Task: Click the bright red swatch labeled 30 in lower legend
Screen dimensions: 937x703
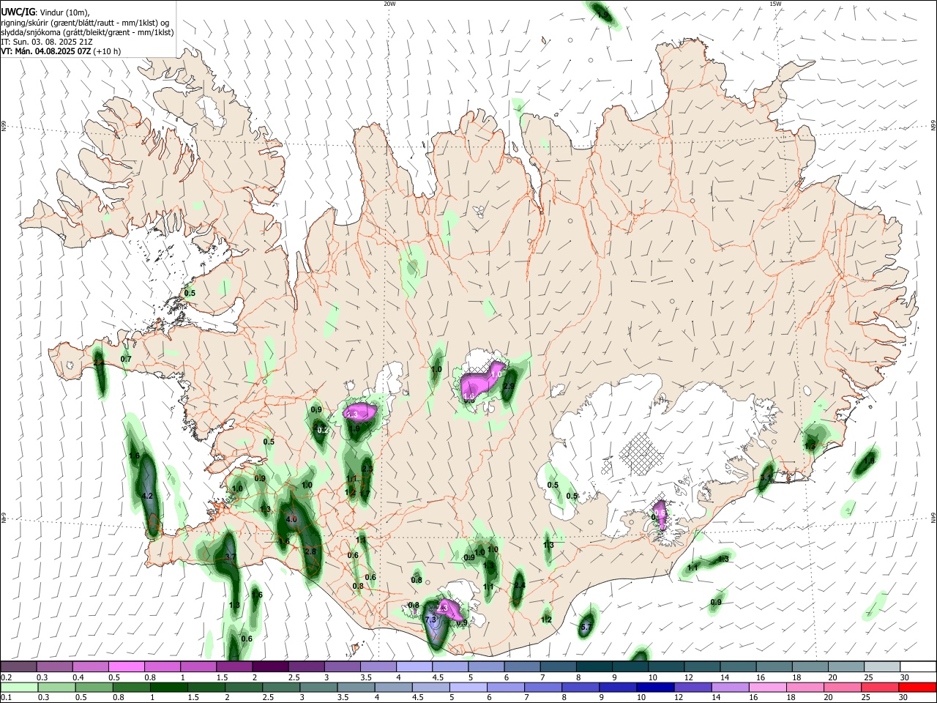Action: point(918,687)
